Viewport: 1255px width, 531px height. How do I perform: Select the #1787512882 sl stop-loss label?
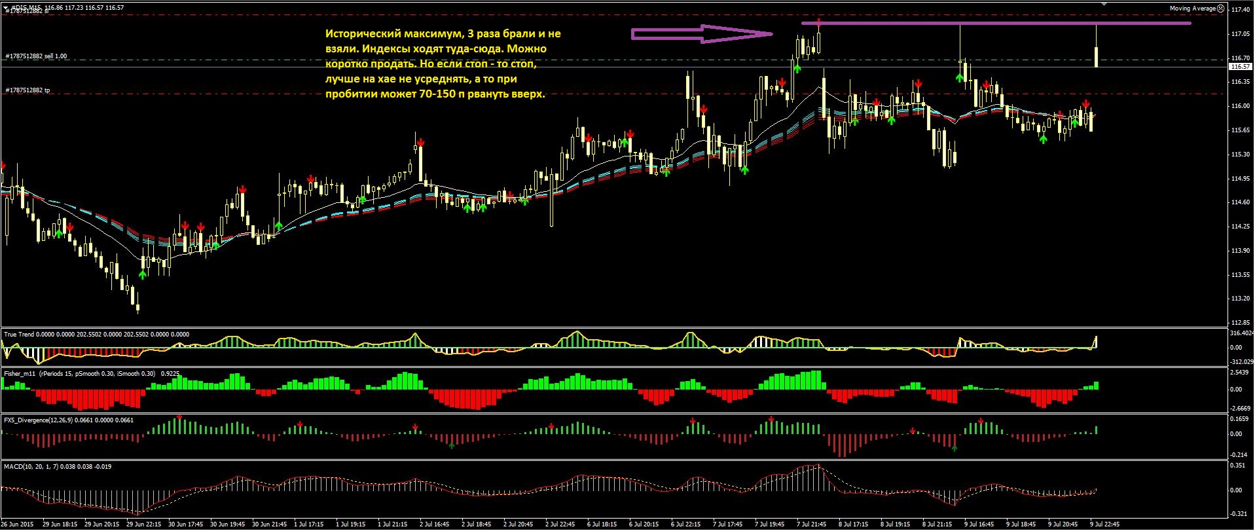coord(27,12)
